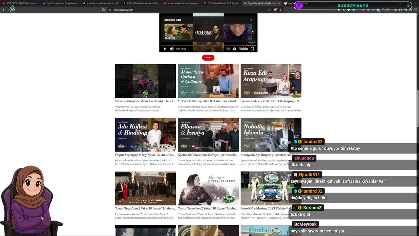Click the 'SUBSCRIBERS' counter overlay
This screenshot has height=236, width=419.
tap(353, 5)
